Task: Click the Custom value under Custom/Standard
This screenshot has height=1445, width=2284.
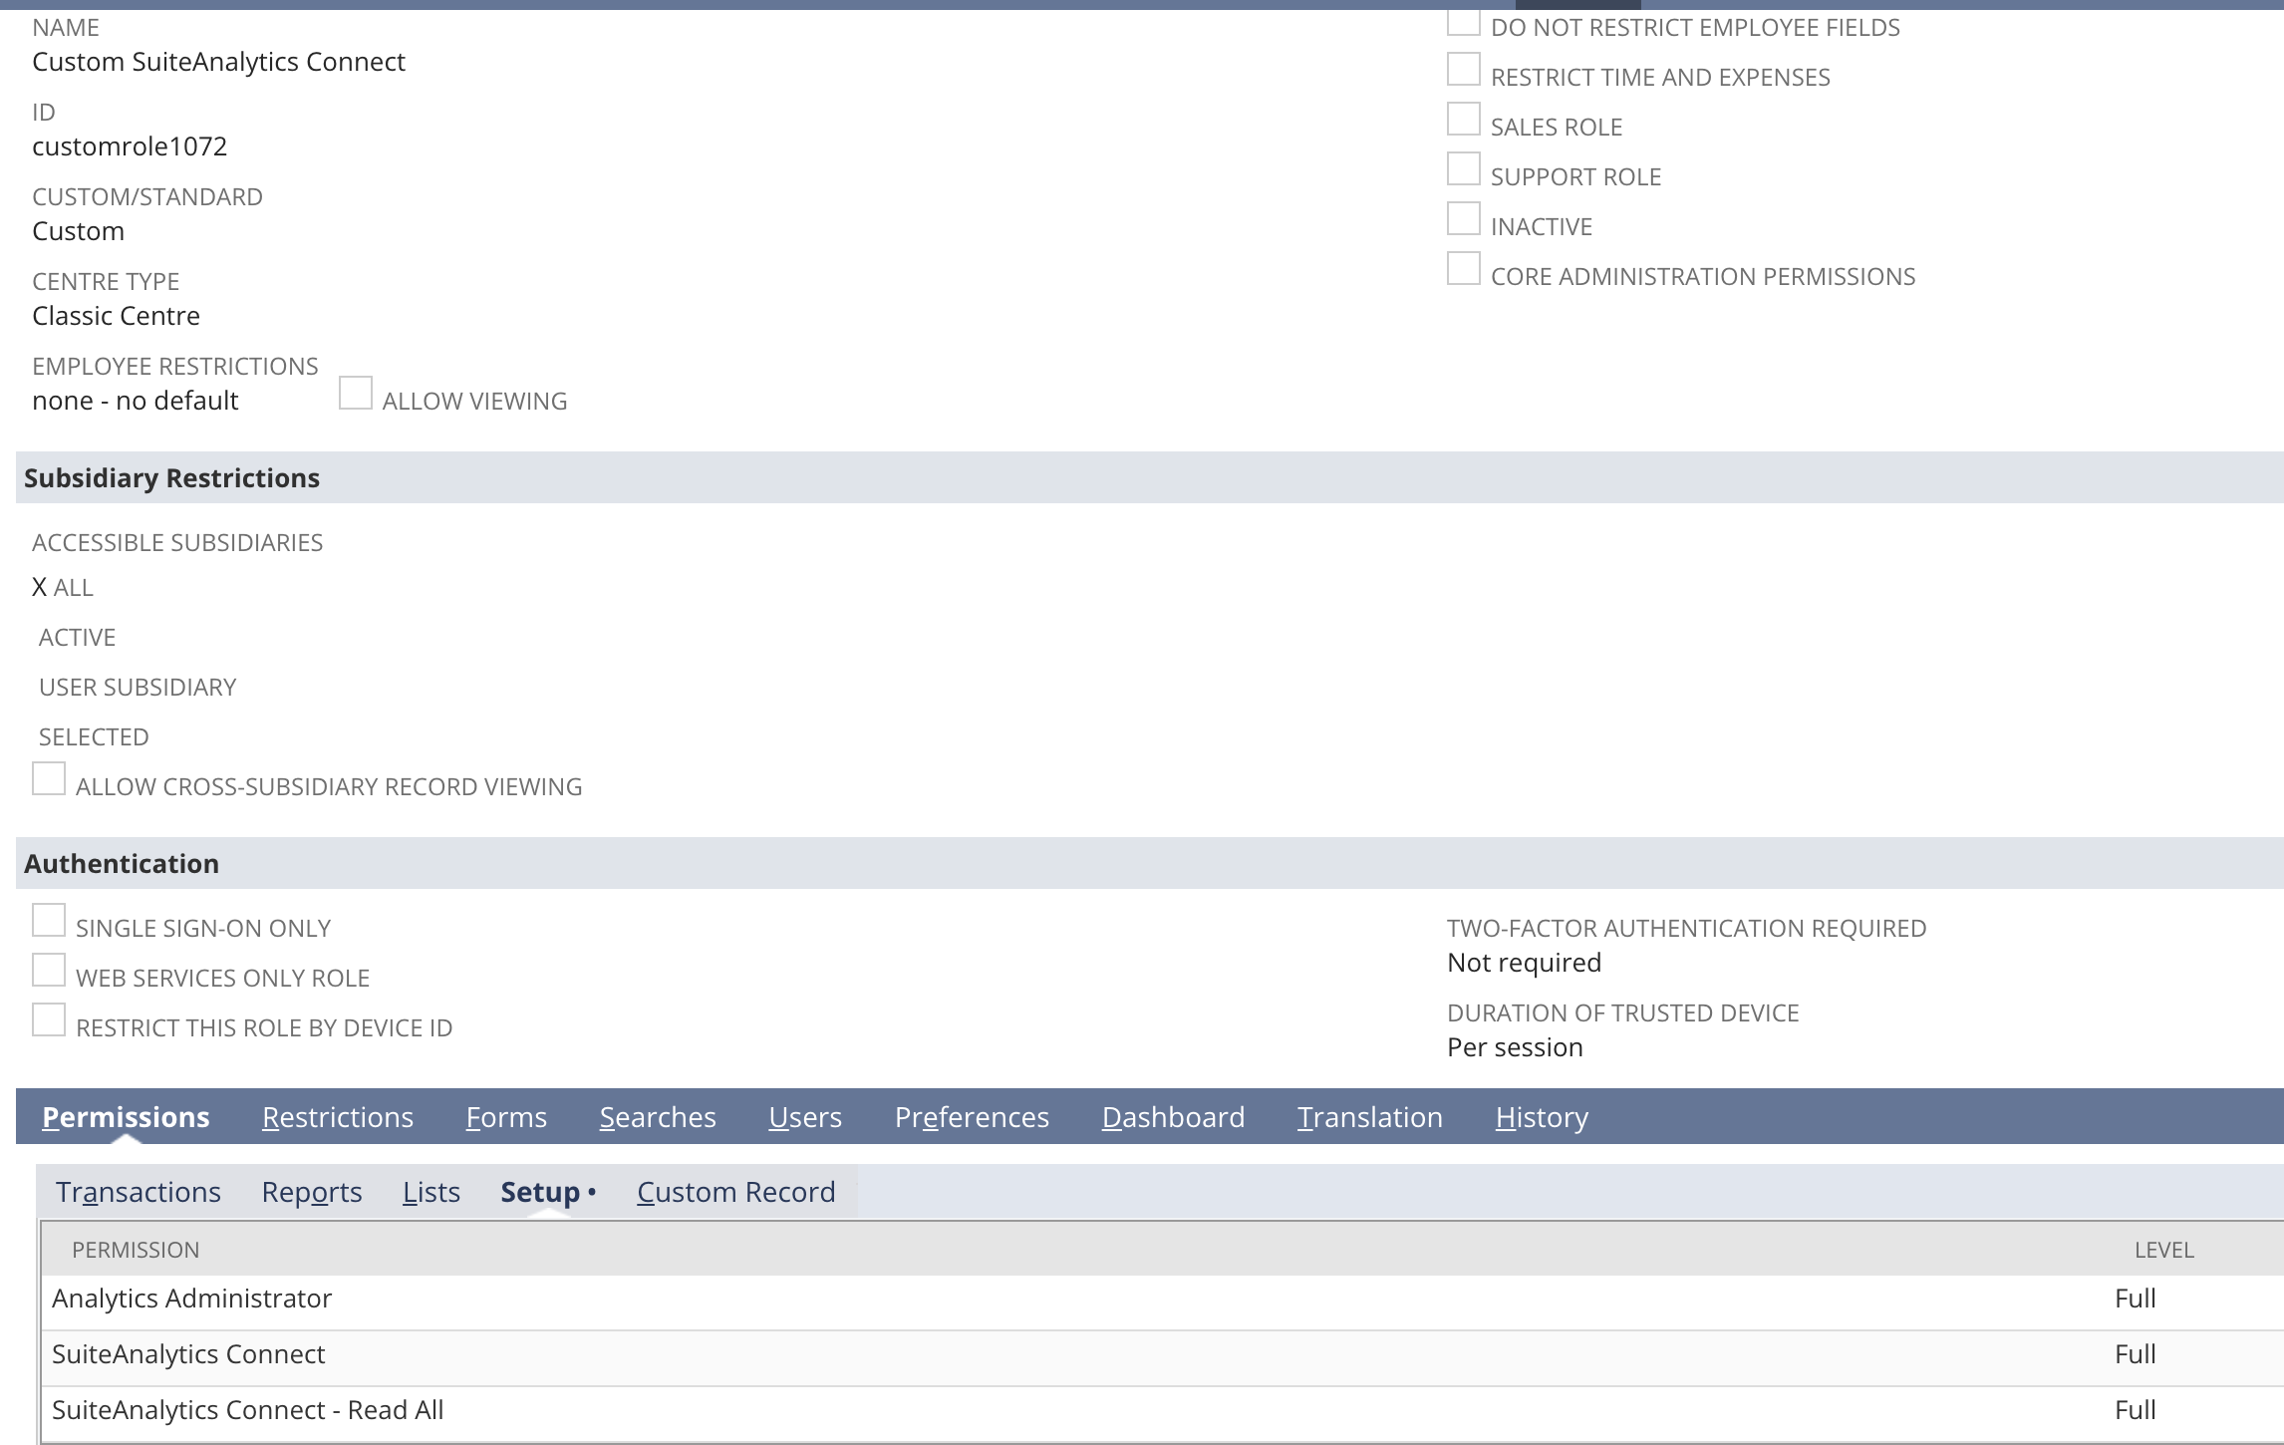Action: click(78, 231)
